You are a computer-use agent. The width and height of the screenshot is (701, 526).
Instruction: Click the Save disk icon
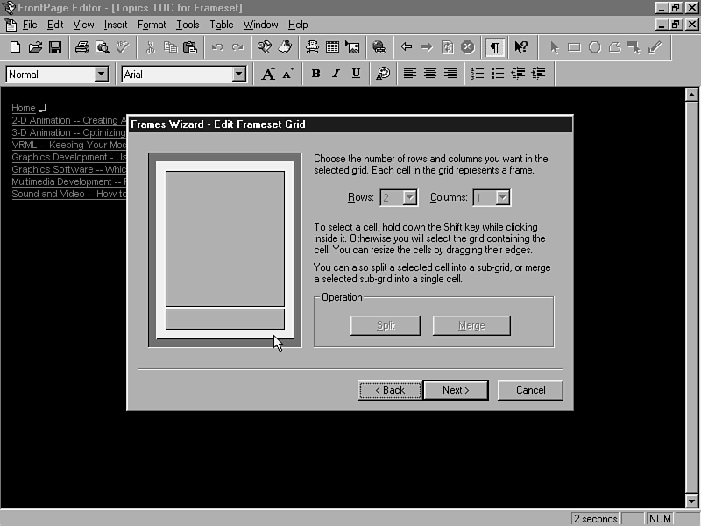(55, 47)
